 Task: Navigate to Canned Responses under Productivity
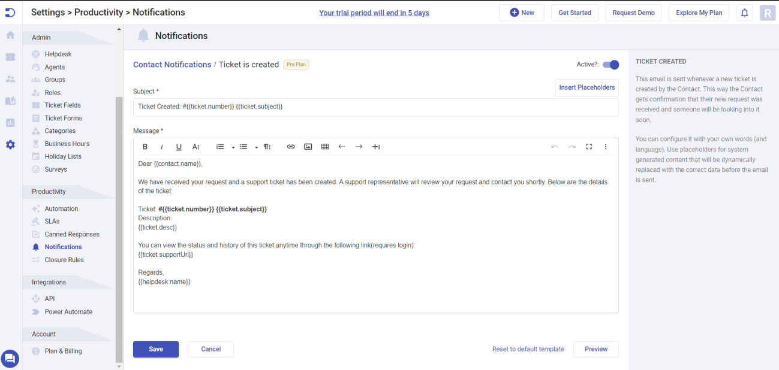71,233
